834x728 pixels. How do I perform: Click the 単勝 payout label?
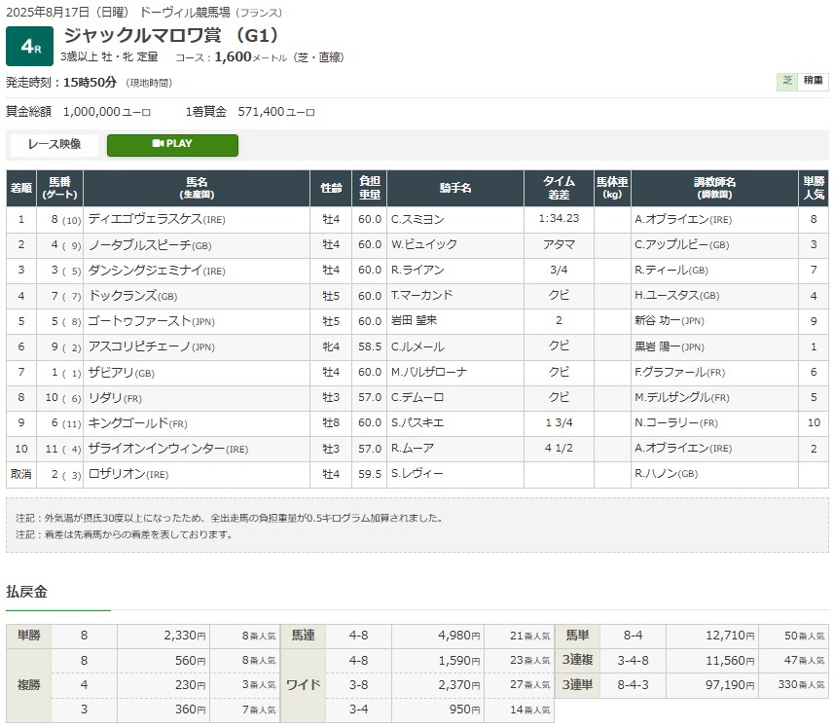tap(28, 636)
